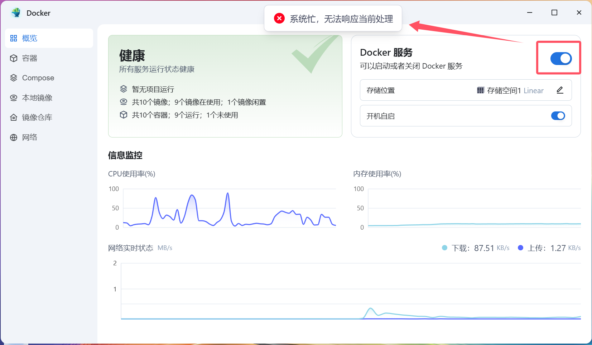Click the storage volume icon beside 存储空间1

[x=481, y=90]
